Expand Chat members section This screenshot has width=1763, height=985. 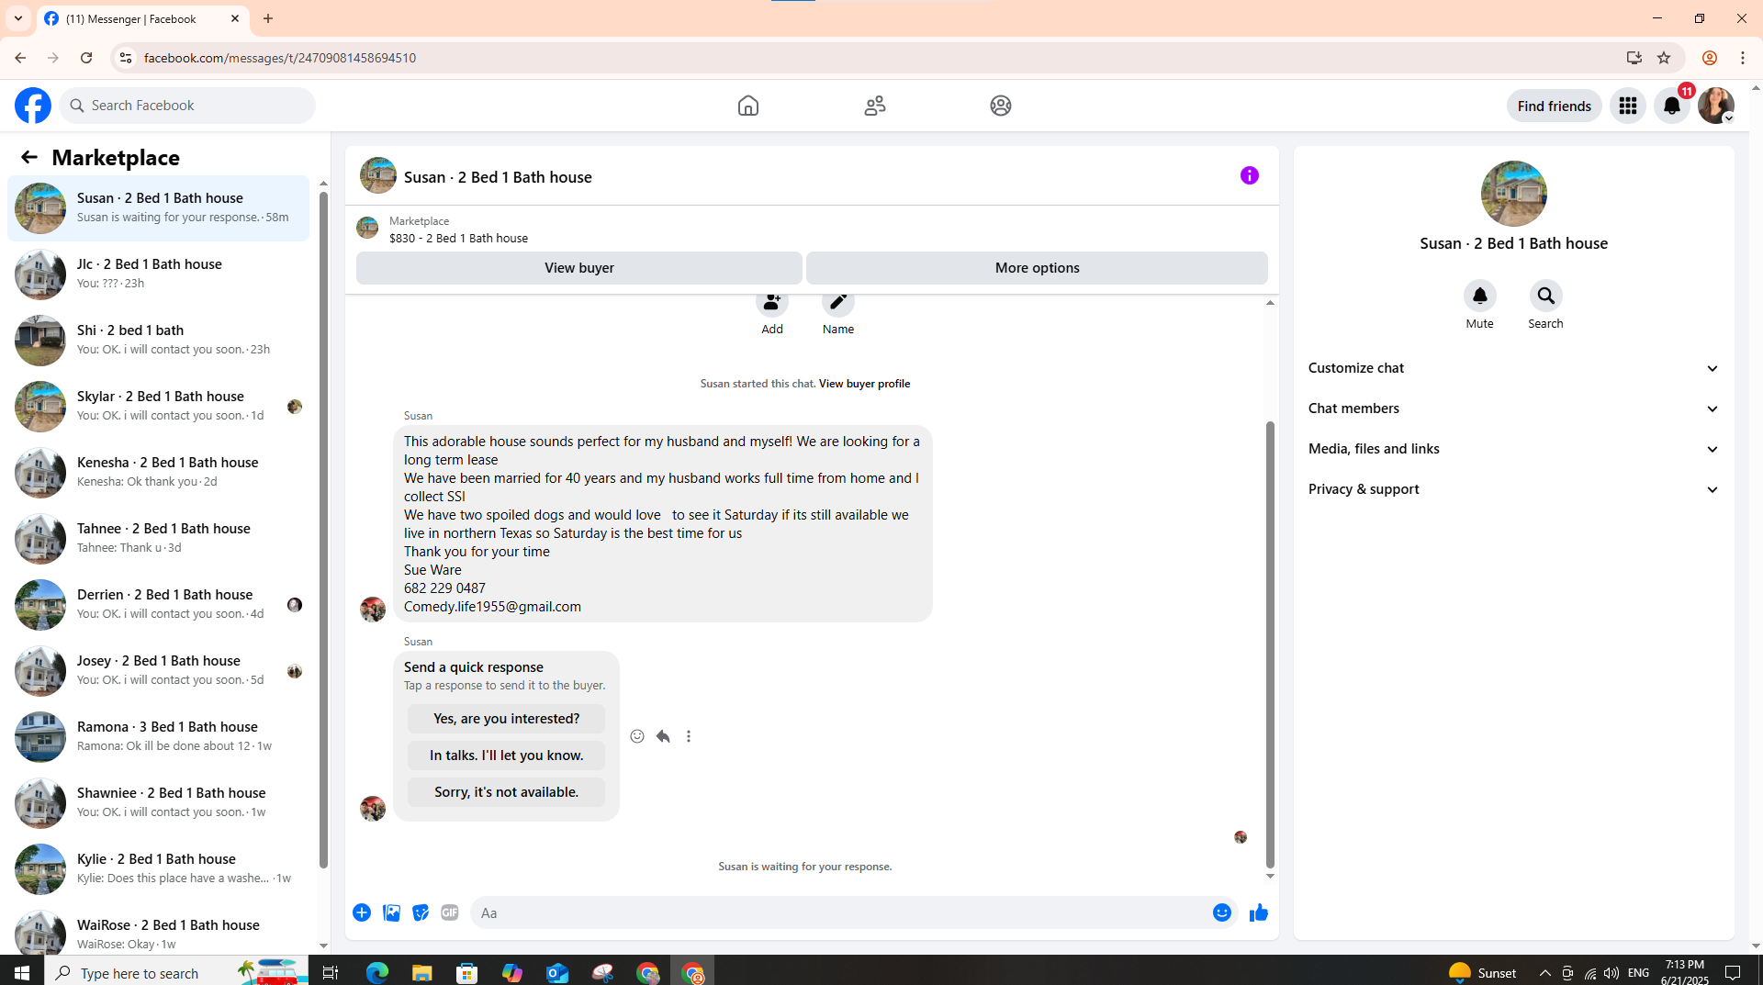coord(1514,409)
